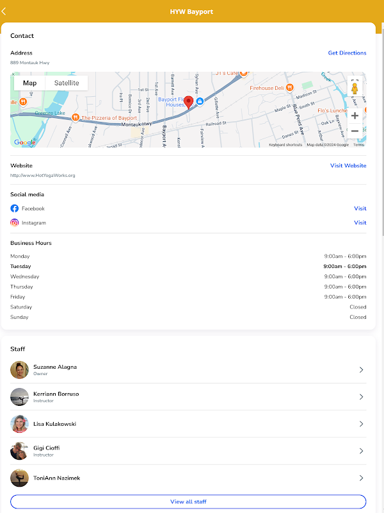Click Saturday Closed hours text
Screen dimensions: 384x513
point(358,307)
